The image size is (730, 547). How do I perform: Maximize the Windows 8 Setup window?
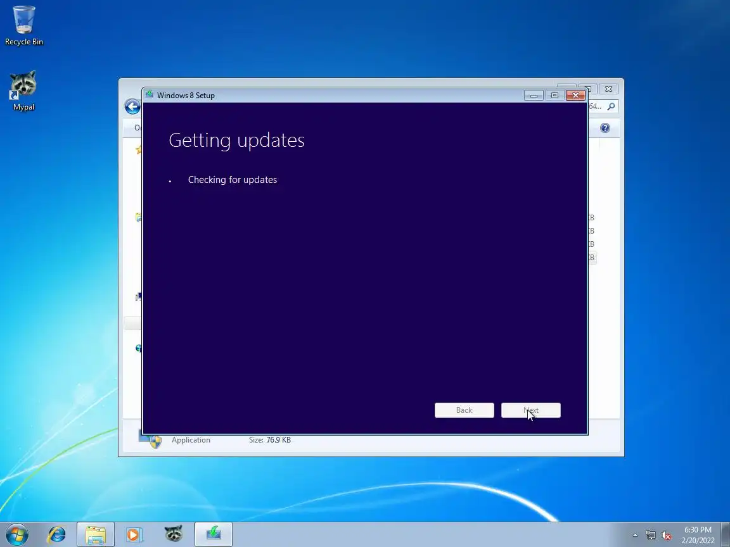(x=554, y=96)
